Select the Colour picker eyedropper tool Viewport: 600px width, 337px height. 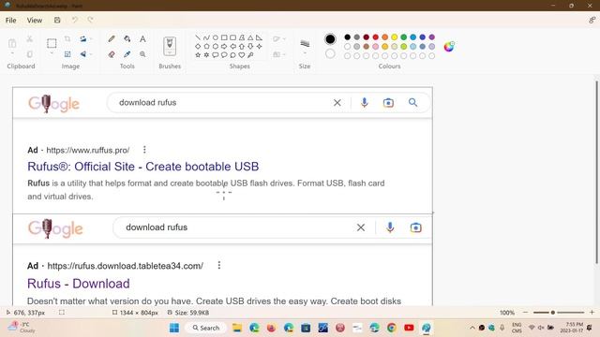(127, 54)
